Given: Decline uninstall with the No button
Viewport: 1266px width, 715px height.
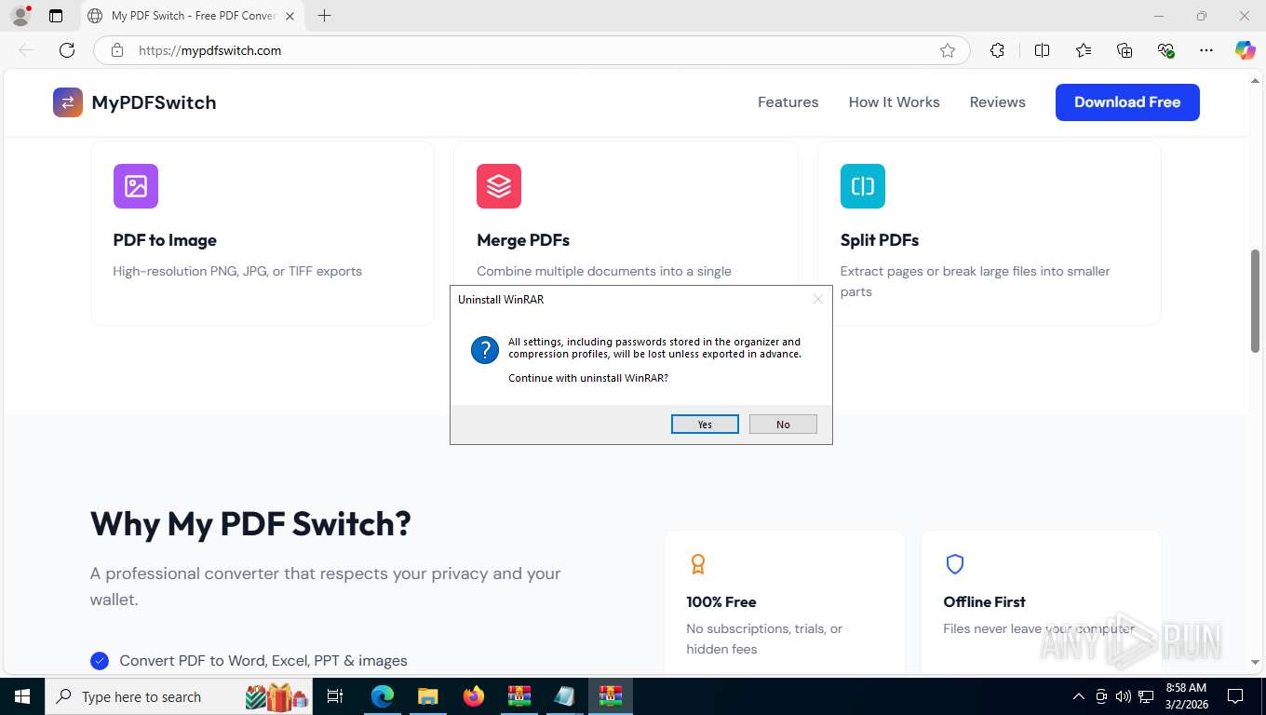Looking at the screenshot, I should click(783, 425).
